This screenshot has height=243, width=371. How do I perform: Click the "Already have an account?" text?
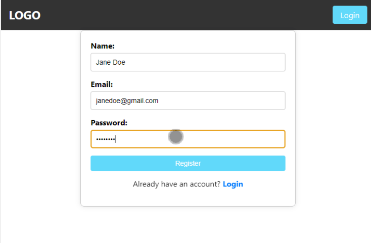coord(176,184)
